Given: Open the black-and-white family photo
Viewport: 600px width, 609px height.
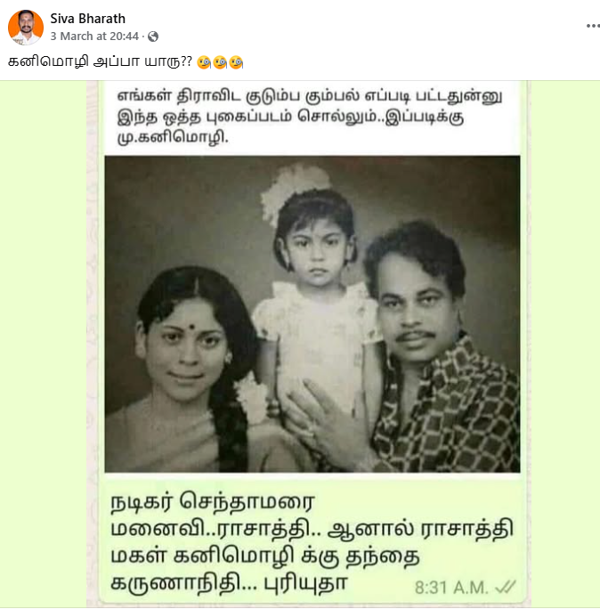Looking at the screenshot, I should click(312, 313).
